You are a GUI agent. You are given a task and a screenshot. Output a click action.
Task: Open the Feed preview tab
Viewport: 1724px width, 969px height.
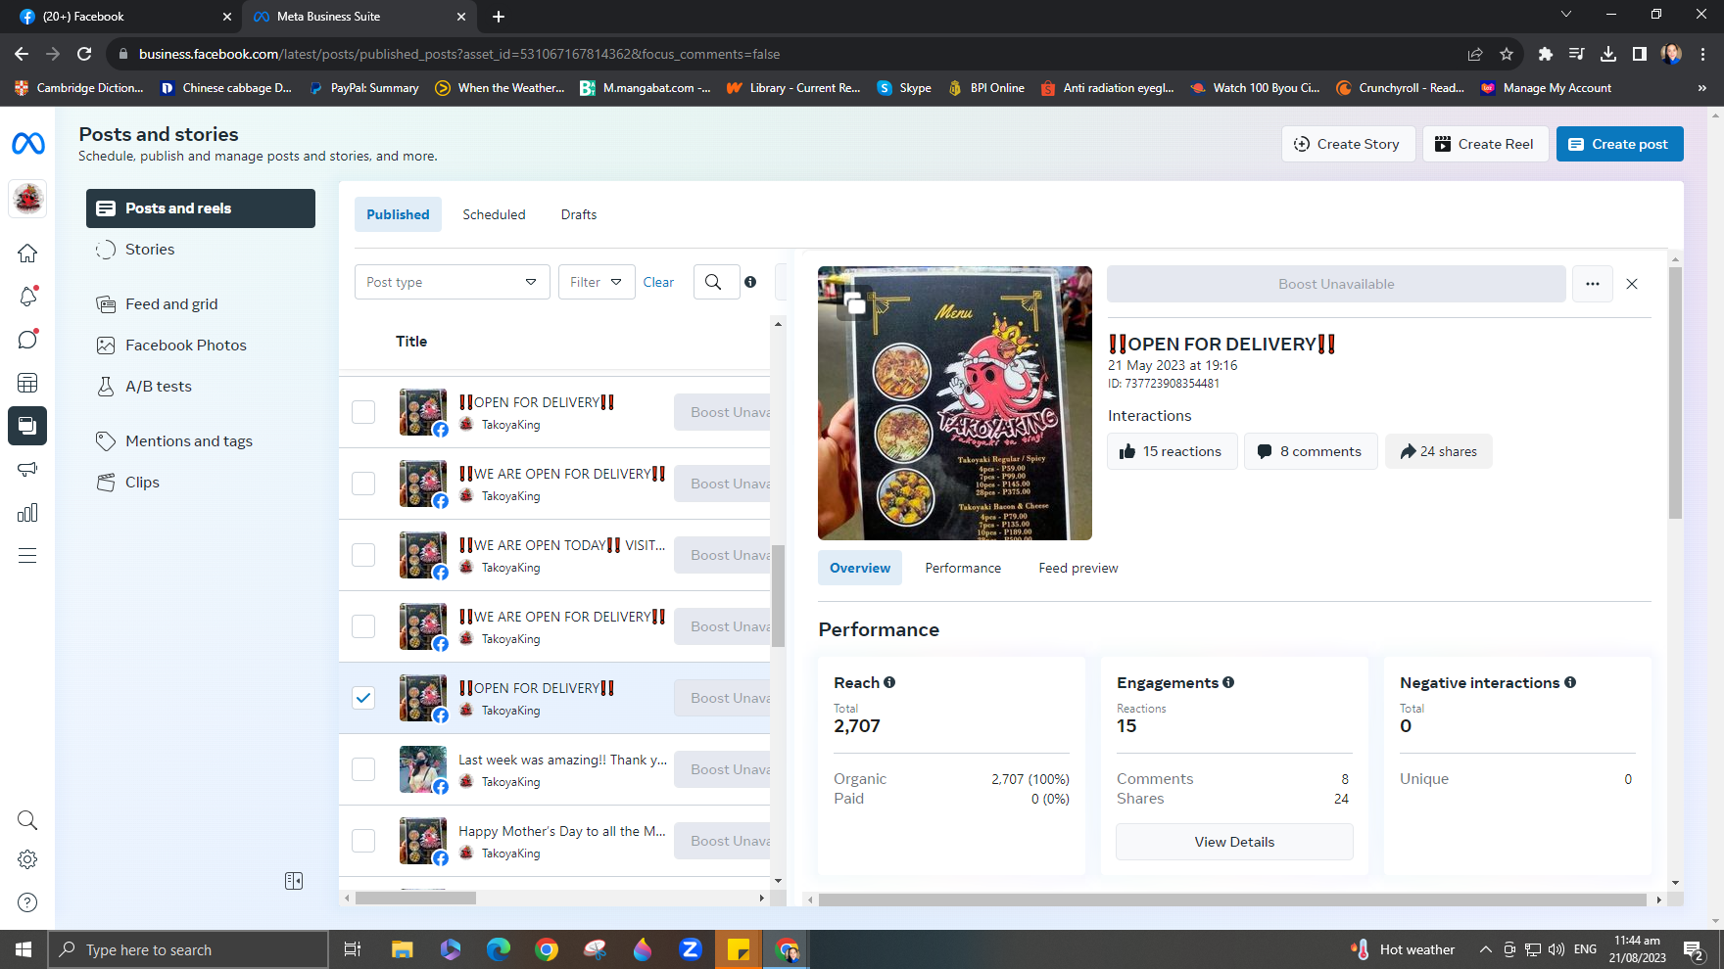point(1078,568)
